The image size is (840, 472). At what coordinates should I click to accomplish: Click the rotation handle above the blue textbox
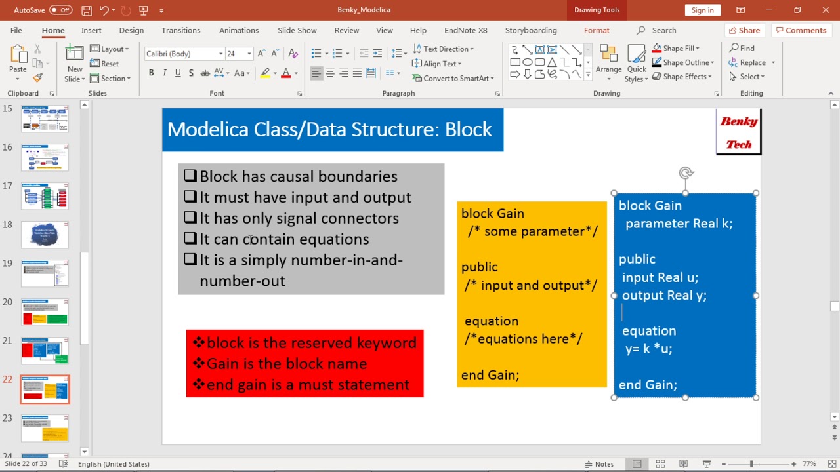[686, 173]
